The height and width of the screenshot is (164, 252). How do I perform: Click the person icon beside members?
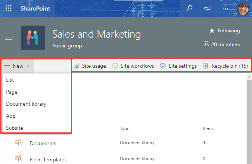click(206, 44)
